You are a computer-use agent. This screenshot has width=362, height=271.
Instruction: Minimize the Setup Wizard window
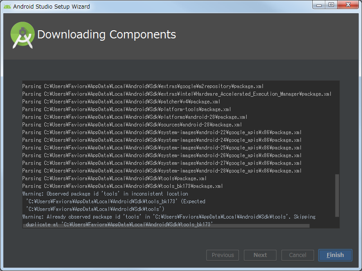point(319,5)
